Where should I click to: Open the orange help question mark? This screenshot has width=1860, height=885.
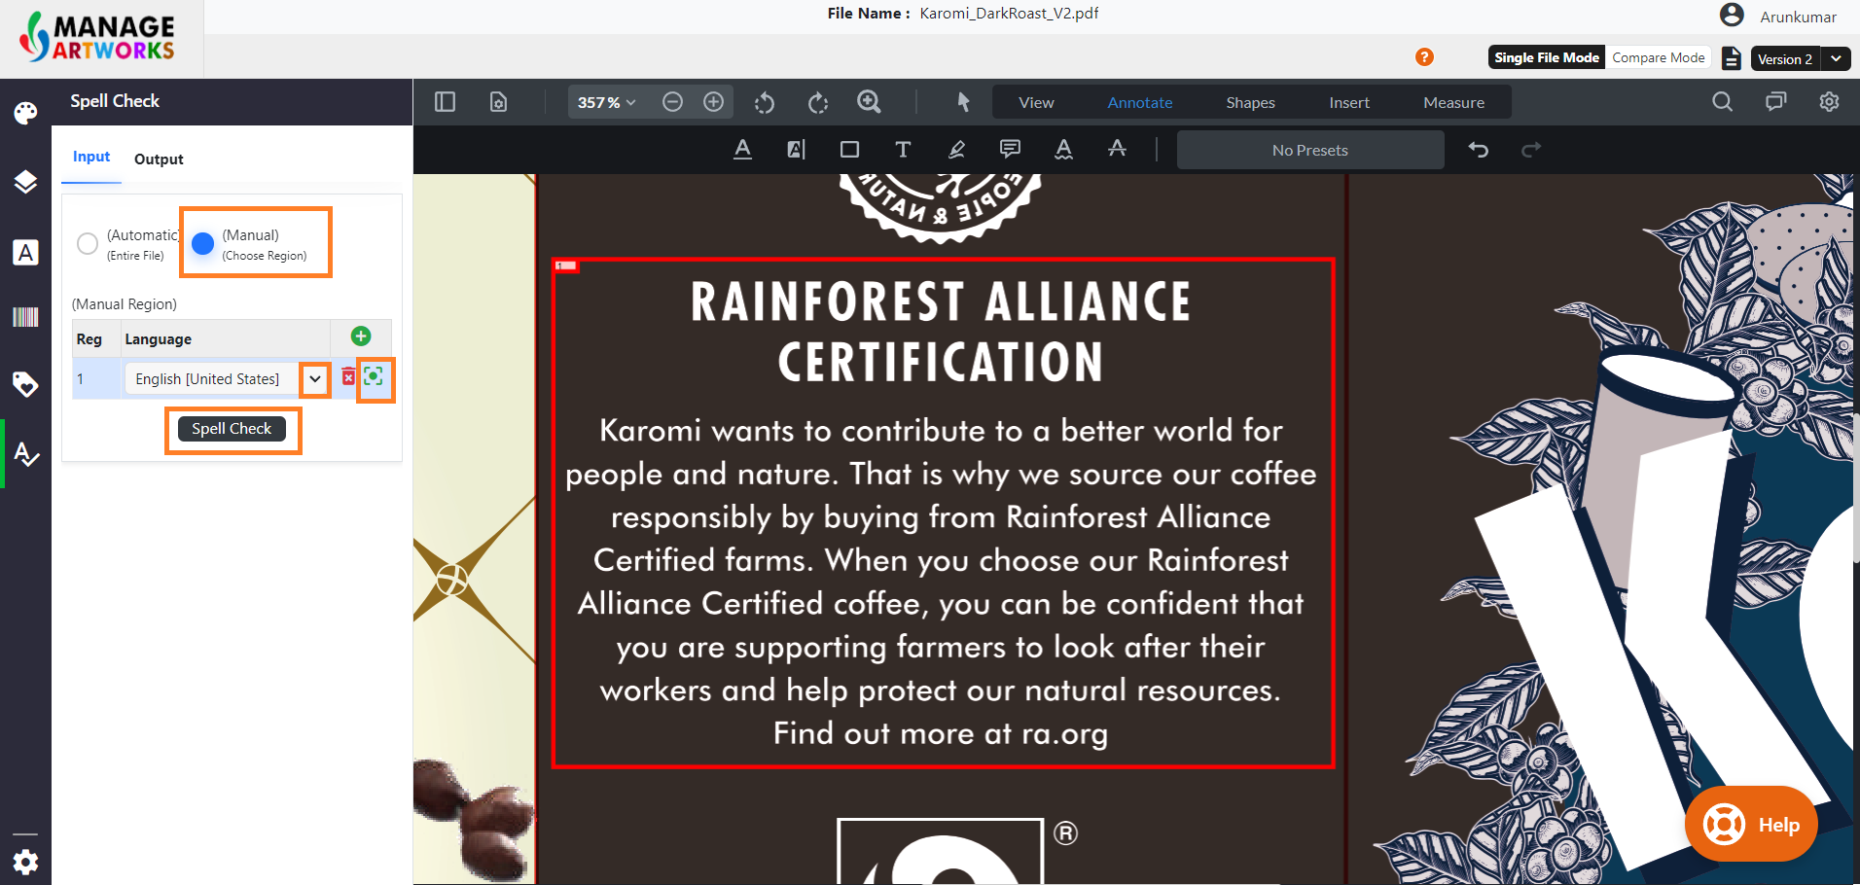(1424, 57)
